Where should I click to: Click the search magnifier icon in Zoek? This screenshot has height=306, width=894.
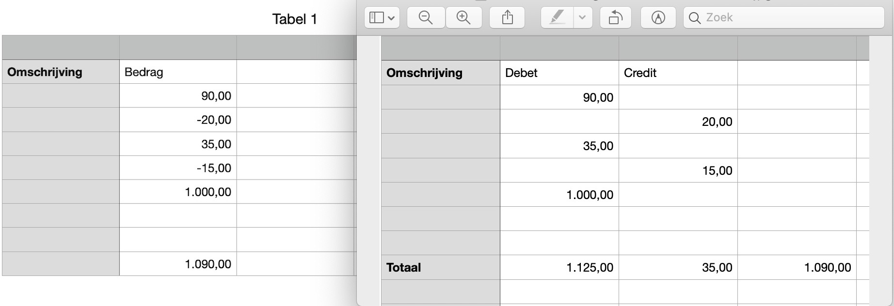tap(694, 18)
